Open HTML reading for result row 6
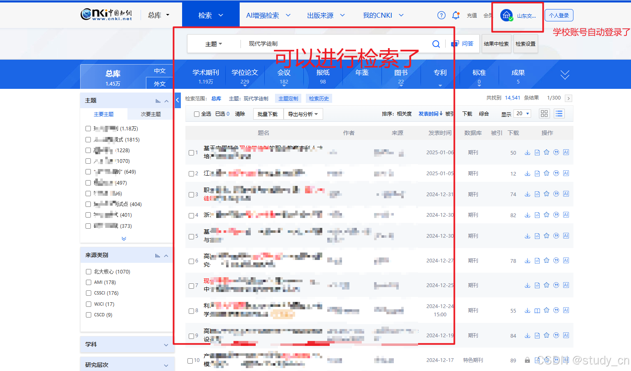Viewport: 631px width, 371px height. pos(537,261)
